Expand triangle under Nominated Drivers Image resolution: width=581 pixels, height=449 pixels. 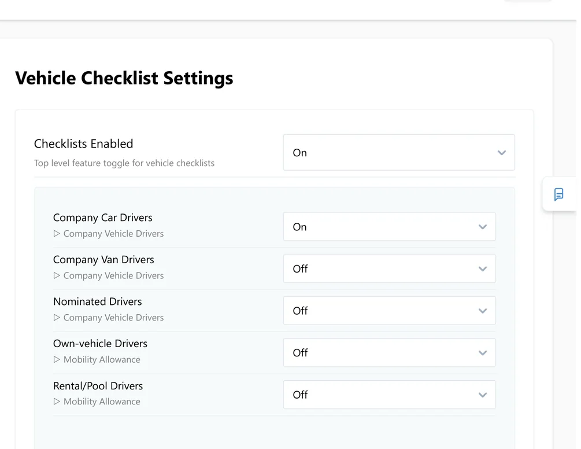pyautogui.click(x=57, y=318)
